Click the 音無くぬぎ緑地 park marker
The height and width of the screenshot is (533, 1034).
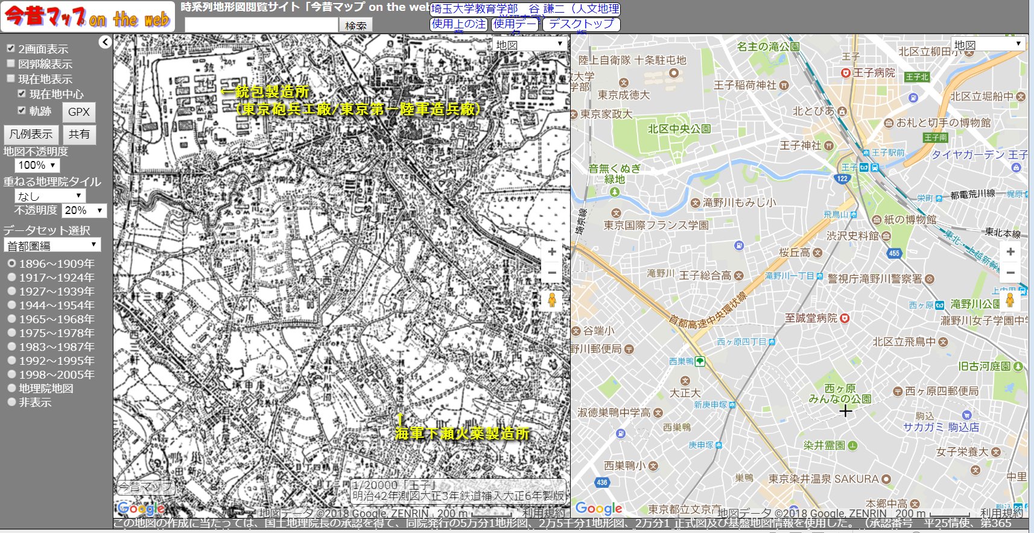point(614,192)
